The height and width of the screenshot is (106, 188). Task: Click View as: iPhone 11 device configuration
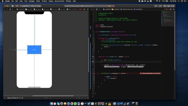(15, 98)
